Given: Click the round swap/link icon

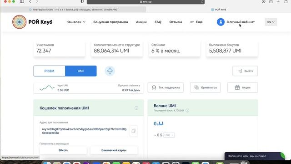Looking at the screenshot, I should [110, 71].
